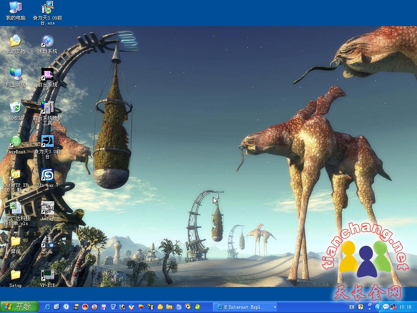Select the Zoom desktop shortcut
The image size is (417, 313).
[48, 245]
